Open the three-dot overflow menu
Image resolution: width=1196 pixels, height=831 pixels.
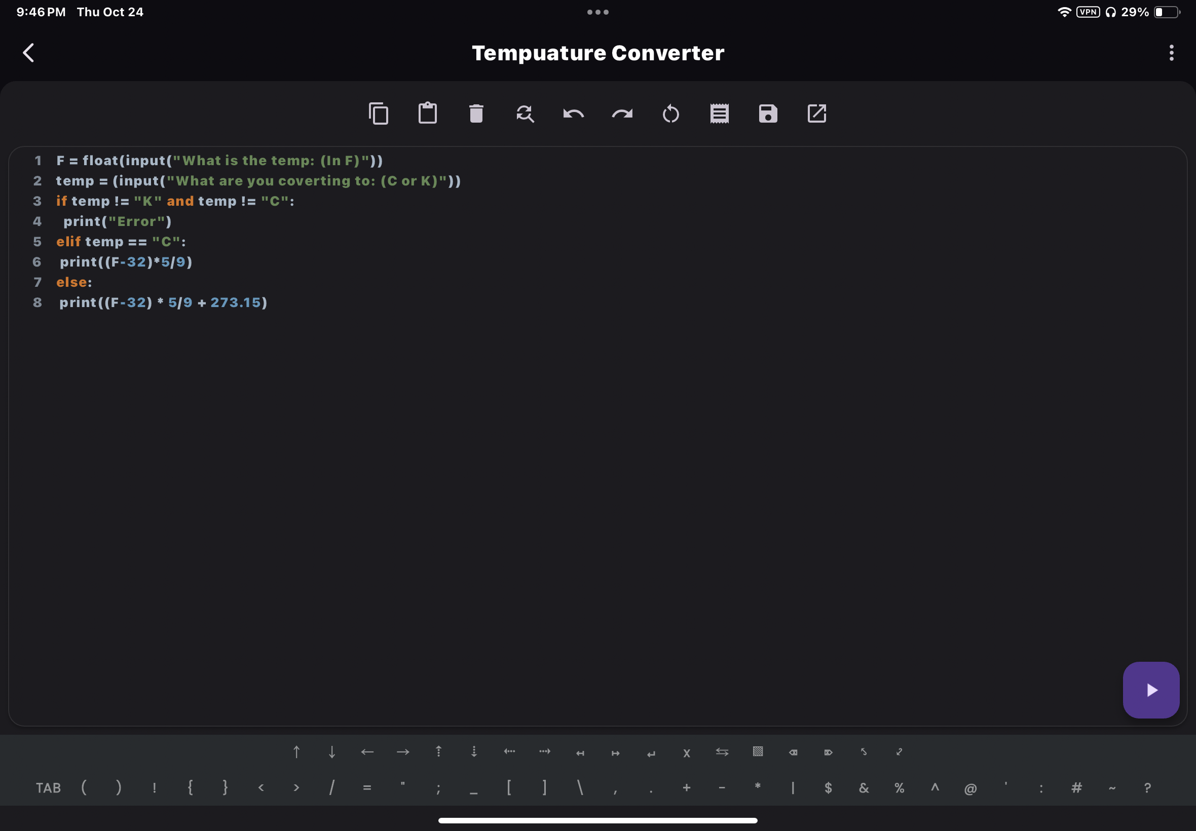(1171, 53)
